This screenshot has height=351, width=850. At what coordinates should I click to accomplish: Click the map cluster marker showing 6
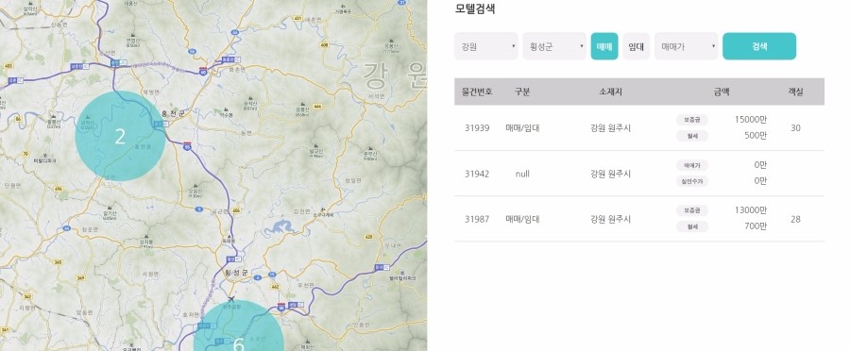click(239, 326)
